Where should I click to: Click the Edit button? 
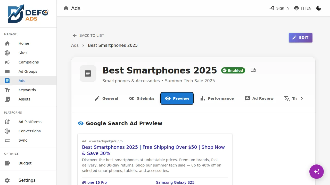301,38
